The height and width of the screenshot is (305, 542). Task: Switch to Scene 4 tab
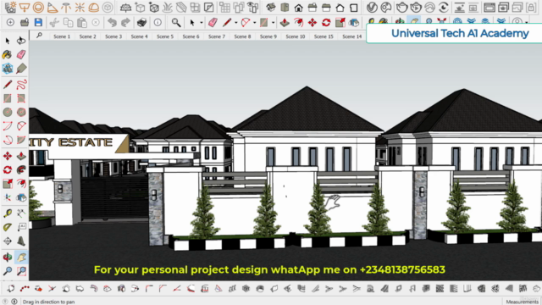coord(139,36)
